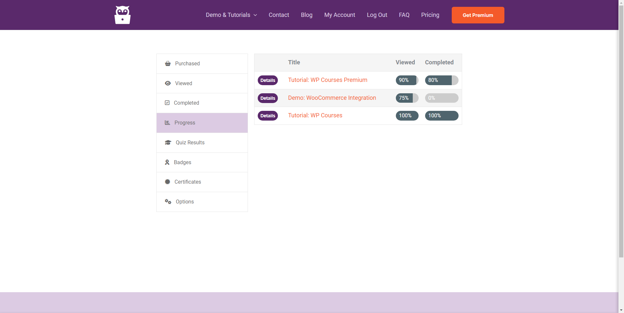Click Details for Tutorial: WP Courses Premium
The height and width of the screenshot is (313, 624).
[268, 80]
